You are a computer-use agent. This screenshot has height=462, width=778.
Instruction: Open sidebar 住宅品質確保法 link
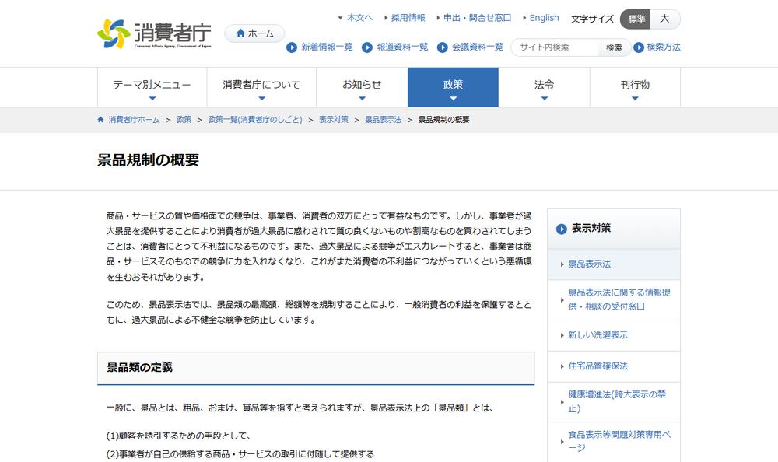598,366
